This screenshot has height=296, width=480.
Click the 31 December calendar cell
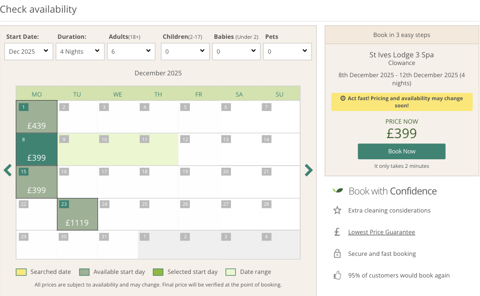[x=118, y=245]
